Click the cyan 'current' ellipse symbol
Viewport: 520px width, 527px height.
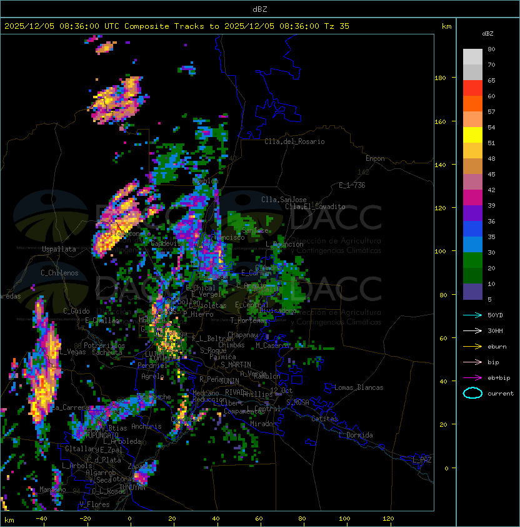click(472, 393)
